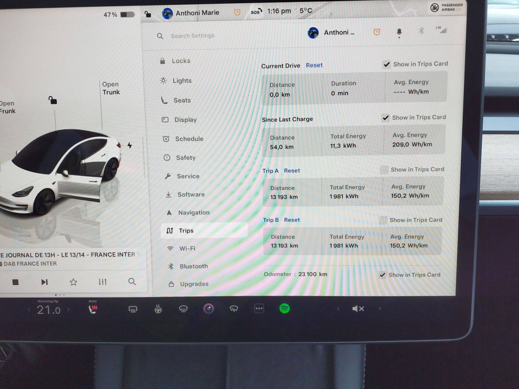Tap the right chevron beside temperature
This screenshot has height=389, width=519.
pyautogui.click(x=68, y=310)
